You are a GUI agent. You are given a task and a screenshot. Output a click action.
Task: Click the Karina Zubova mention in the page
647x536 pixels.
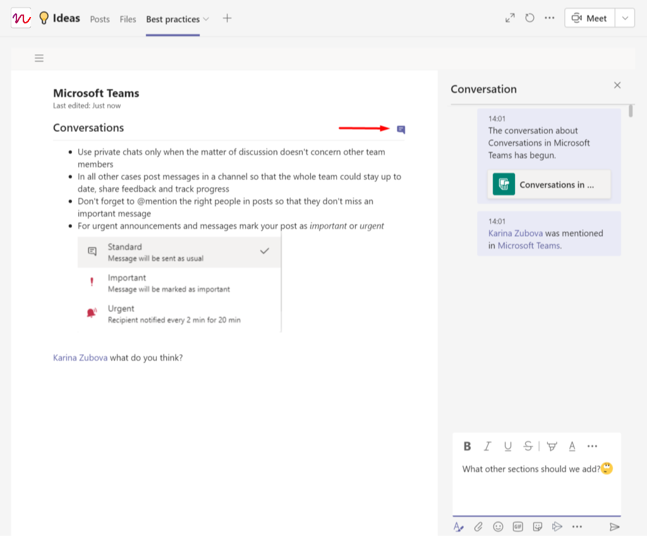click(80, 357)
